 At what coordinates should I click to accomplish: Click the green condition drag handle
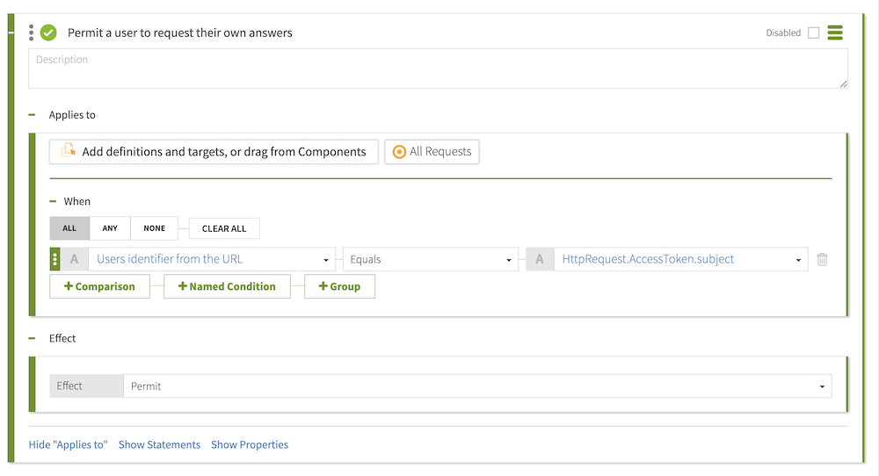click(55, 259)
